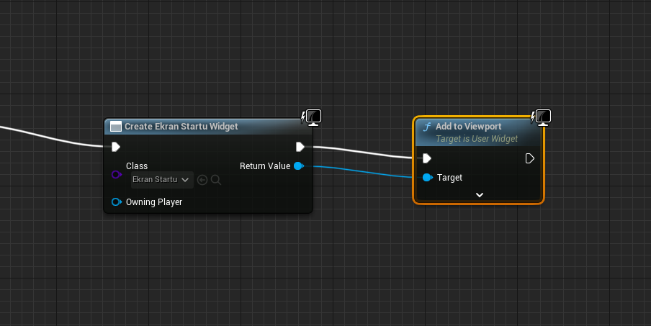
Task: Use selected asset via the arrow icon beside Class
Action: click(x=202, y=180)
